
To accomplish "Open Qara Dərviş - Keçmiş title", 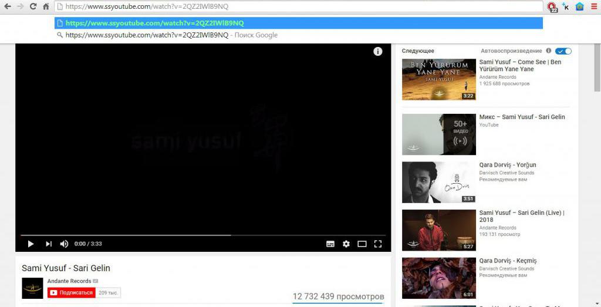I will click(x=508, y=261).
